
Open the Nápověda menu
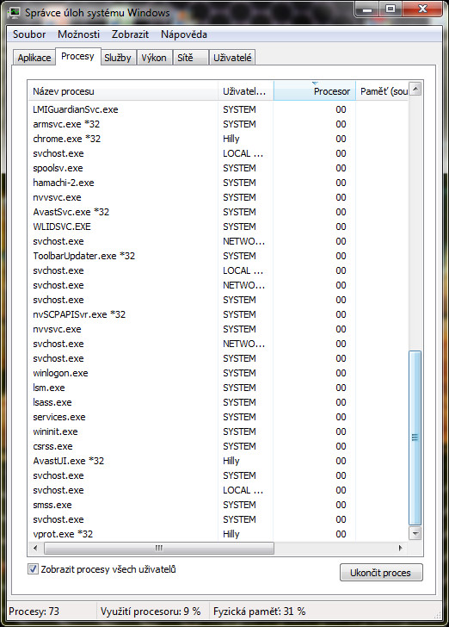[184, 34]
